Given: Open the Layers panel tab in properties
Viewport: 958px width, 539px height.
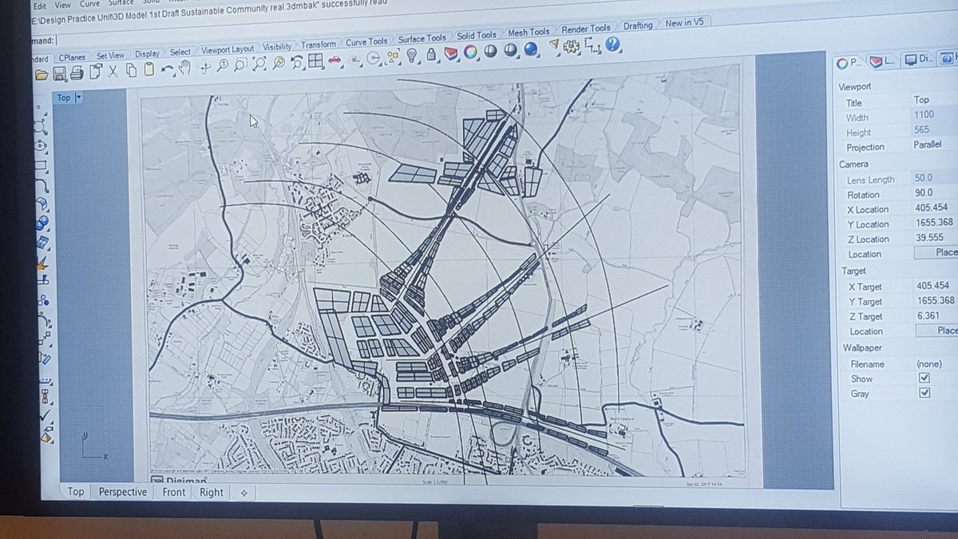Looking at the screenshot, I should [881, 60].
